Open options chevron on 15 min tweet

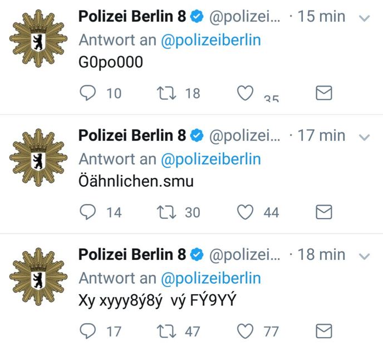point(364,18)
